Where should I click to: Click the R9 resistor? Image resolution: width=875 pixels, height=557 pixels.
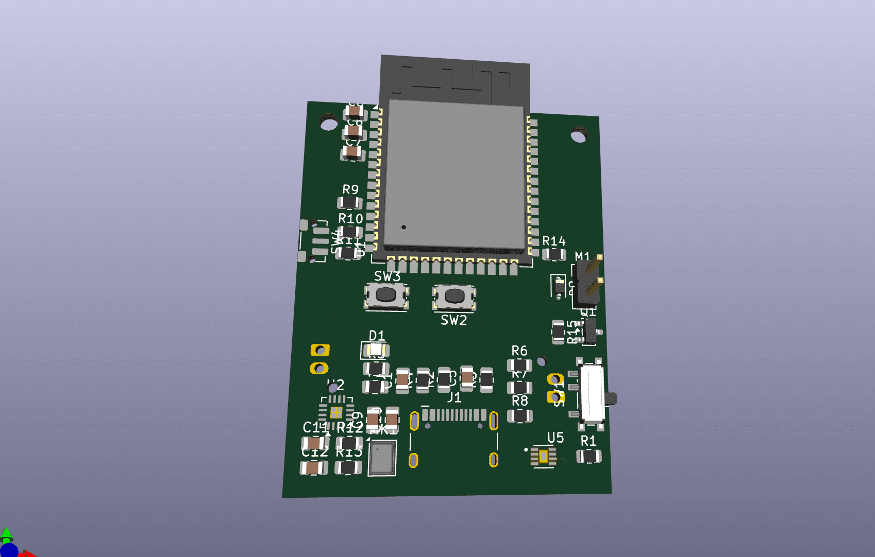[350, 203]
